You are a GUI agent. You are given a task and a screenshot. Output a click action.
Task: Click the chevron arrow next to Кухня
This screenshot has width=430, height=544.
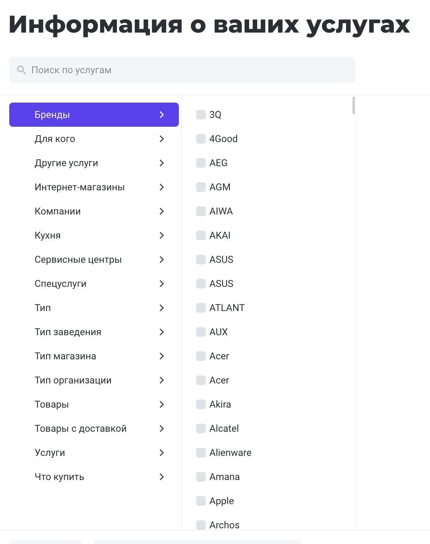coord(162,235)
